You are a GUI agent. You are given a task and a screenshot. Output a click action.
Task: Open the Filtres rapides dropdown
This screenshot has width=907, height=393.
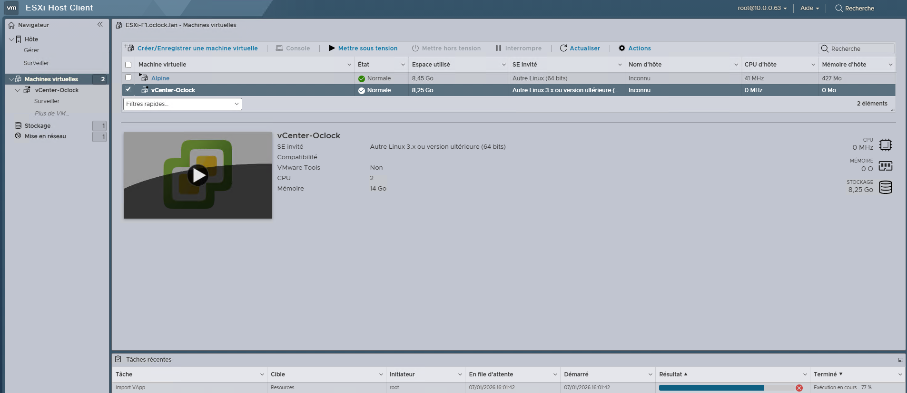[182, 104]
